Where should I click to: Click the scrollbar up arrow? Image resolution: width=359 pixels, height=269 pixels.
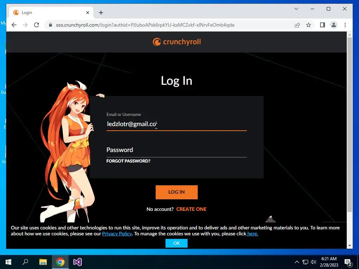(350, 35)
